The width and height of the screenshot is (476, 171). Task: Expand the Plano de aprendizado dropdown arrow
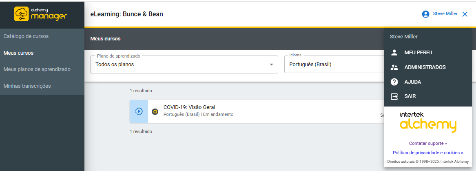pos(271,64)
